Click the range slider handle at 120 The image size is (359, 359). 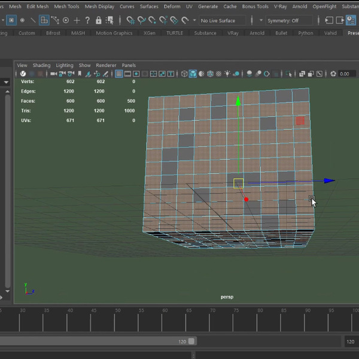[191, 341]
